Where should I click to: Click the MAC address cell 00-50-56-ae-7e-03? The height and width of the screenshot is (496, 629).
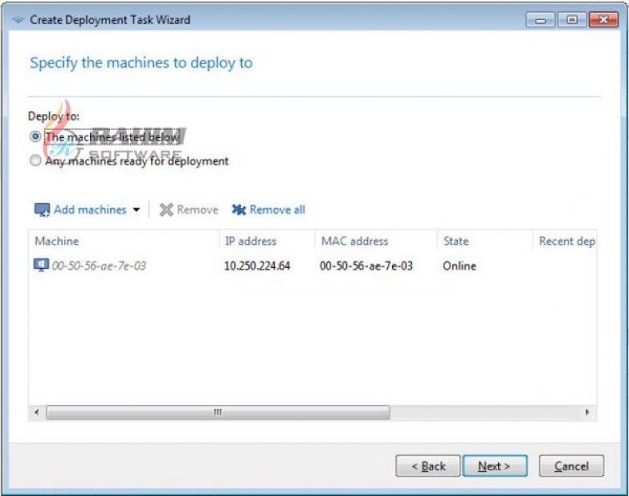pyautogui.click(x=366, y=266)
